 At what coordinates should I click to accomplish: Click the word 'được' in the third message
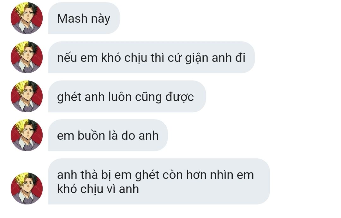180,97
